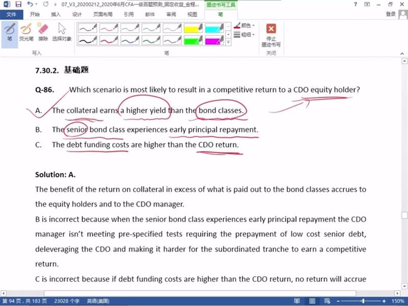Image resolution: width=408 pixels, height=306 pixels.
Task: Pick the thin green pen in top row
Action: [151, 28]
